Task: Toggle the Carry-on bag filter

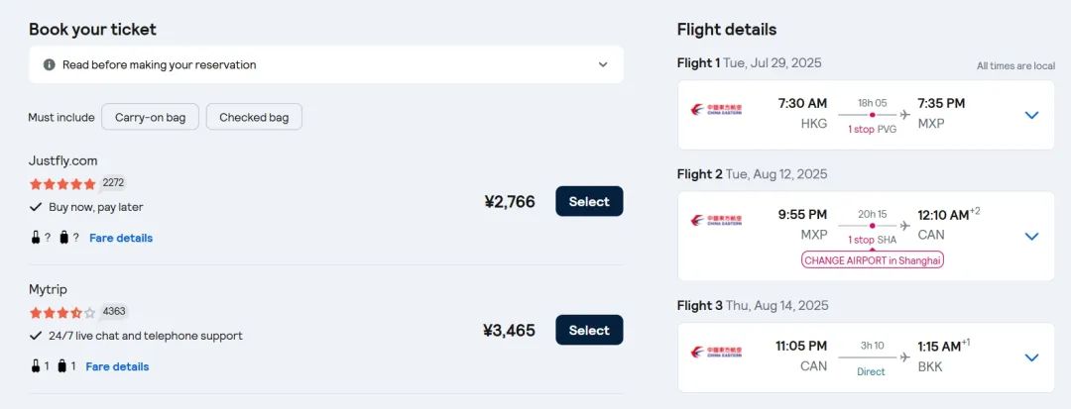Action: [151, 117]
